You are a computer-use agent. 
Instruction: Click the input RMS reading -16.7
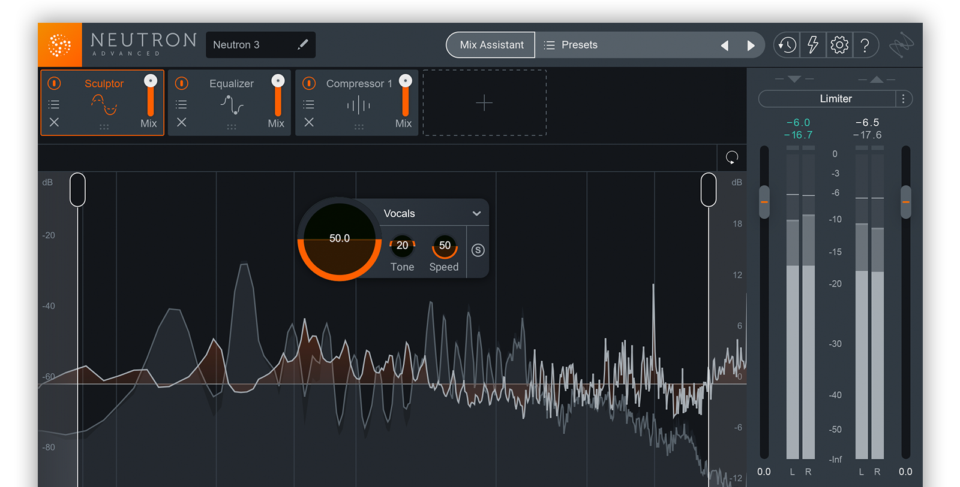tap(798, 135)
